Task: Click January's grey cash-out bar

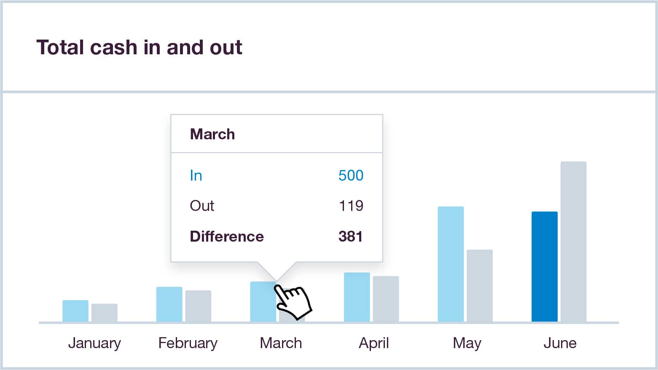Action: [105, 313]
